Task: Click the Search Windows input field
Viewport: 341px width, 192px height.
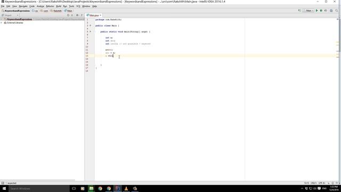Action: click(x=39, y=188)
